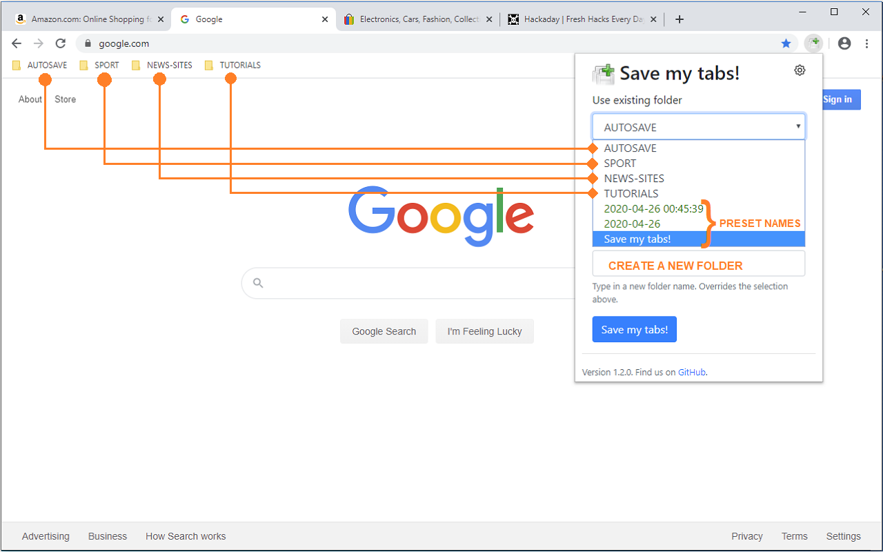Open the AUTOSAVE bookmark folder
This screenshot has width=883, height=552.
tap(40, 66)
